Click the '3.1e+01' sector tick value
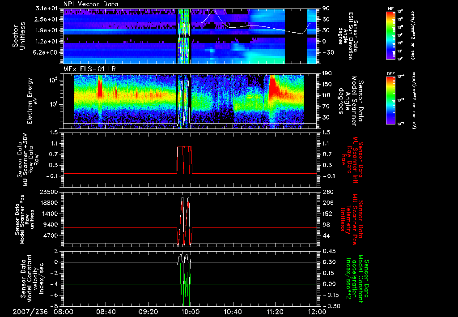458x317 pixels. [47, 9]
